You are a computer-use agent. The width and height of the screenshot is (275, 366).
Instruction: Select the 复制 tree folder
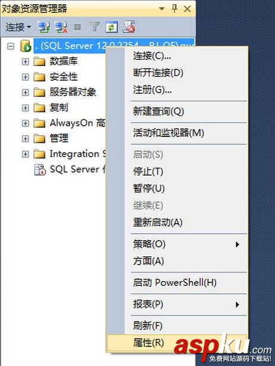click(x=59, y=107)
